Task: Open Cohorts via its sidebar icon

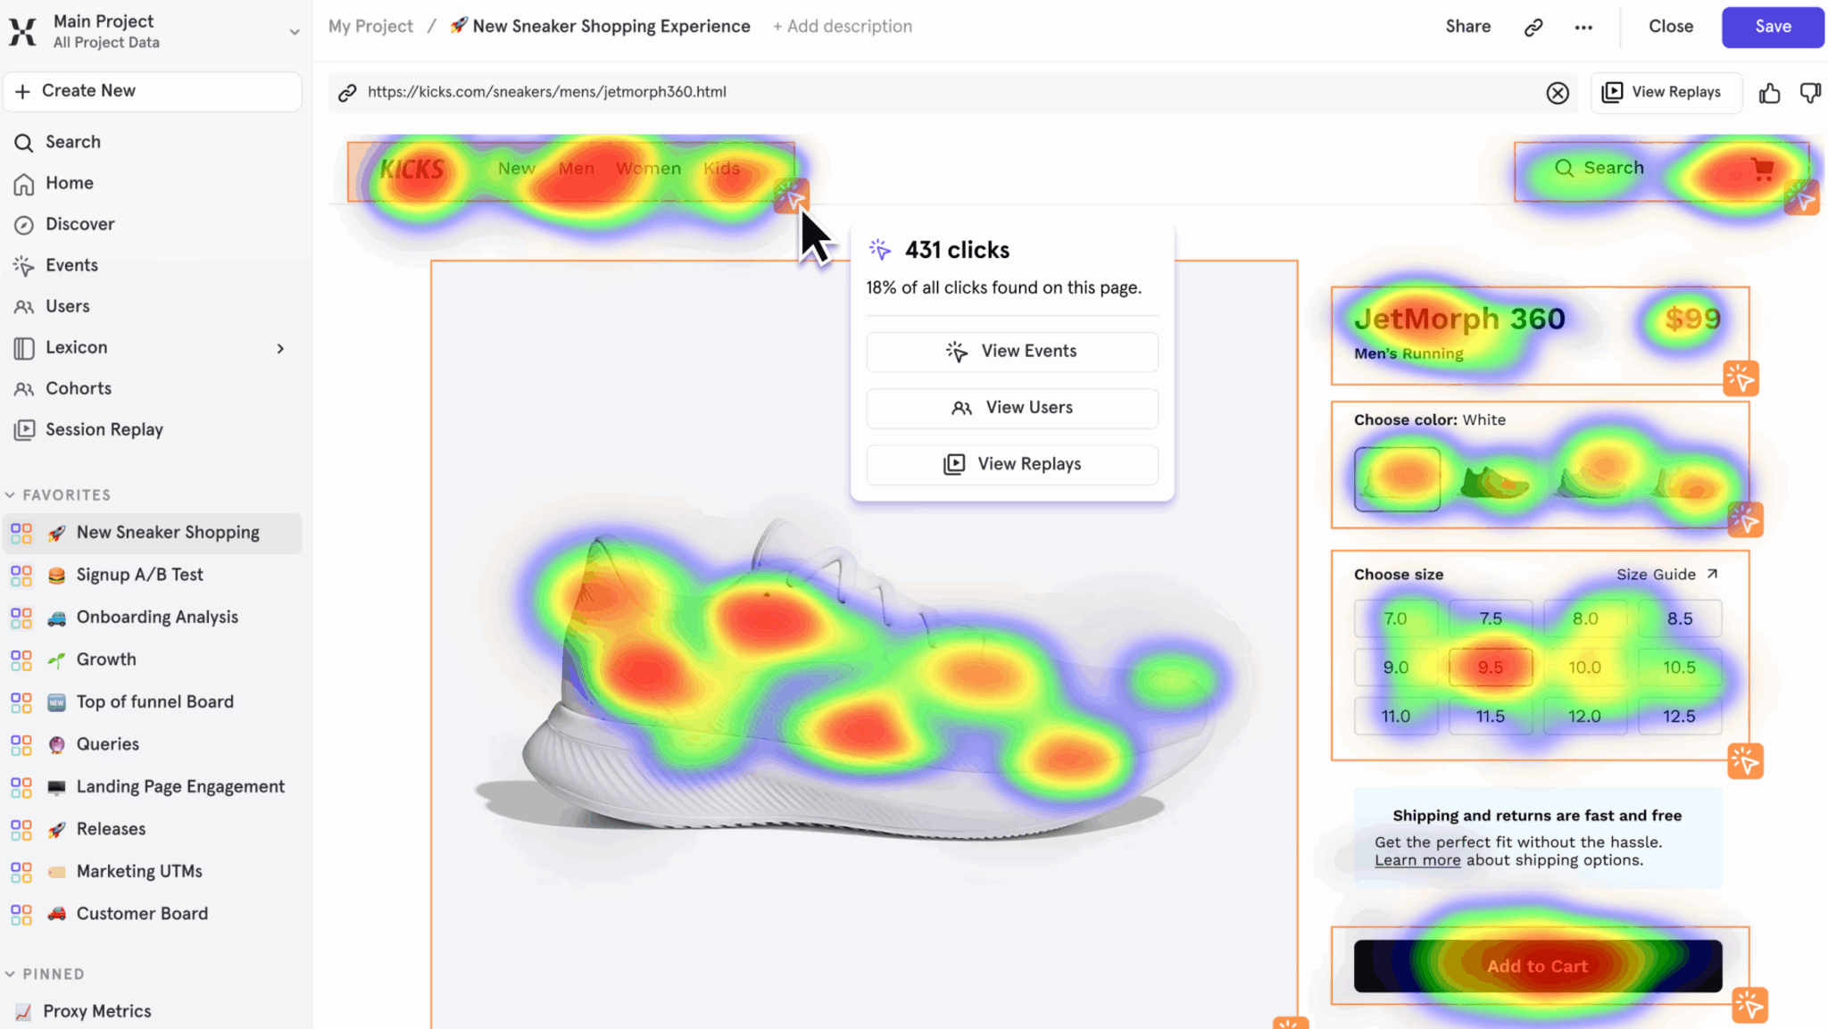Action: 24,388
